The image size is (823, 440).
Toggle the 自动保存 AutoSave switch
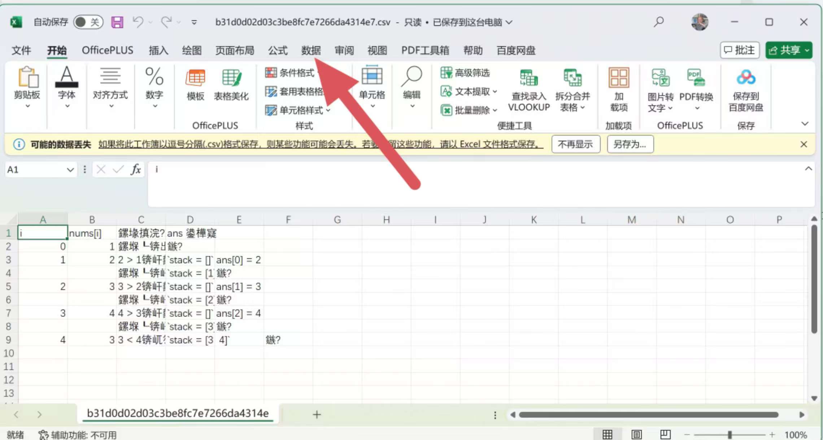88,22
